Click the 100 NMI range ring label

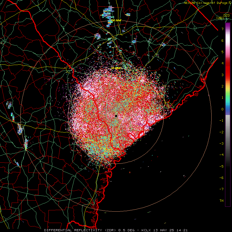tap(116, 20)
